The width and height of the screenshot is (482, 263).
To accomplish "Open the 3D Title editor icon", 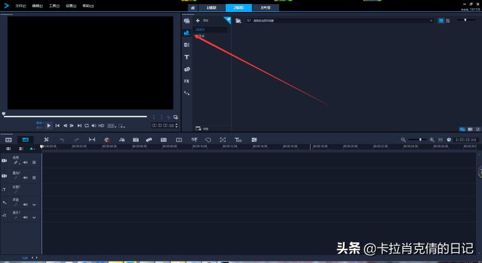I will pyautogui.click(x=238, y=140).
